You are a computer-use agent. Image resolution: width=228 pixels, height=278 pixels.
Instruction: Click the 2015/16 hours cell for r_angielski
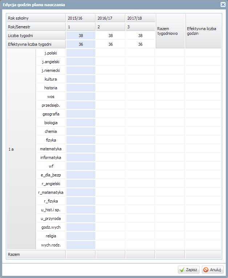81,184
